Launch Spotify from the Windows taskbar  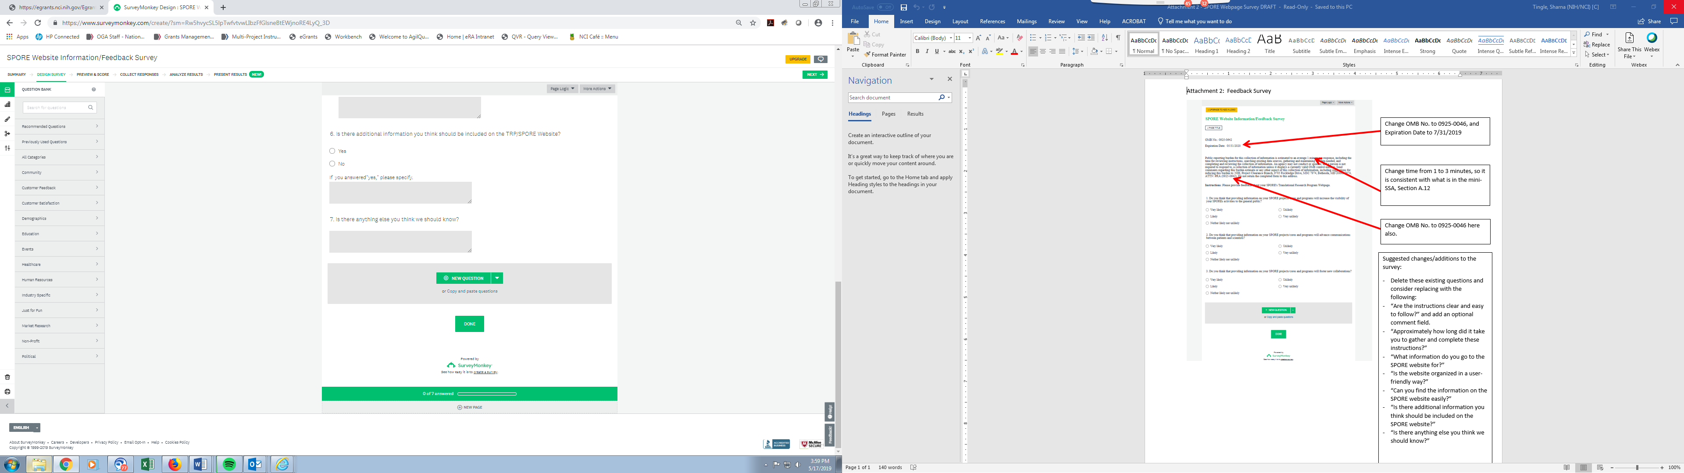(229, 465)
